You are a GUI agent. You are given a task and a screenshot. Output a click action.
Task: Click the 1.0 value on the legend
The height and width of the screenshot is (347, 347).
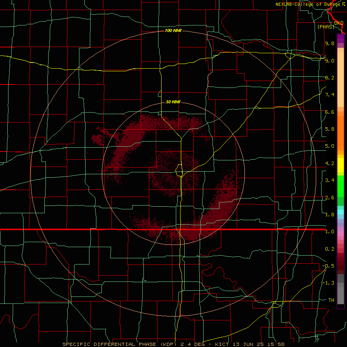pyautogui.click(x=330, y=232)
